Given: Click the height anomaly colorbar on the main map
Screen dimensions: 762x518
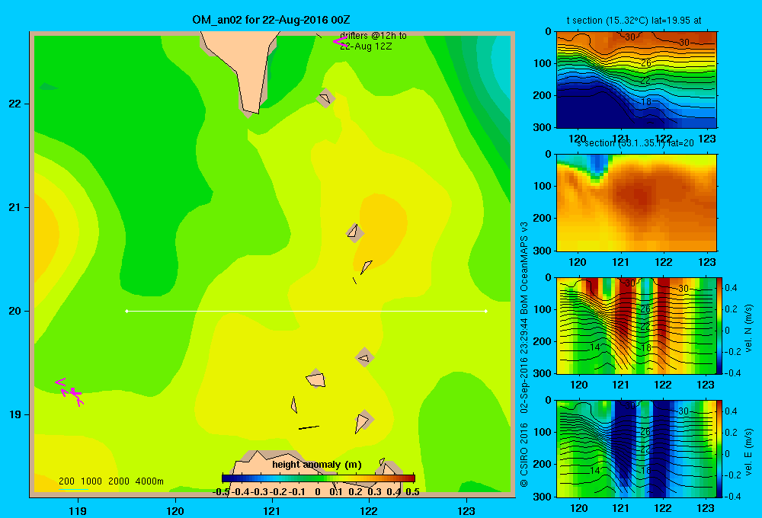Looking at the screenshot, I should click(x=319, y=478).
